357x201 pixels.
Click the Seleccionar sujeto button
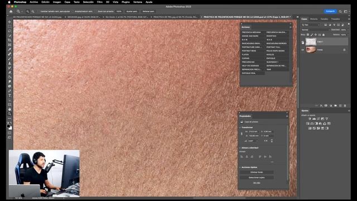(x=257, y=178)
